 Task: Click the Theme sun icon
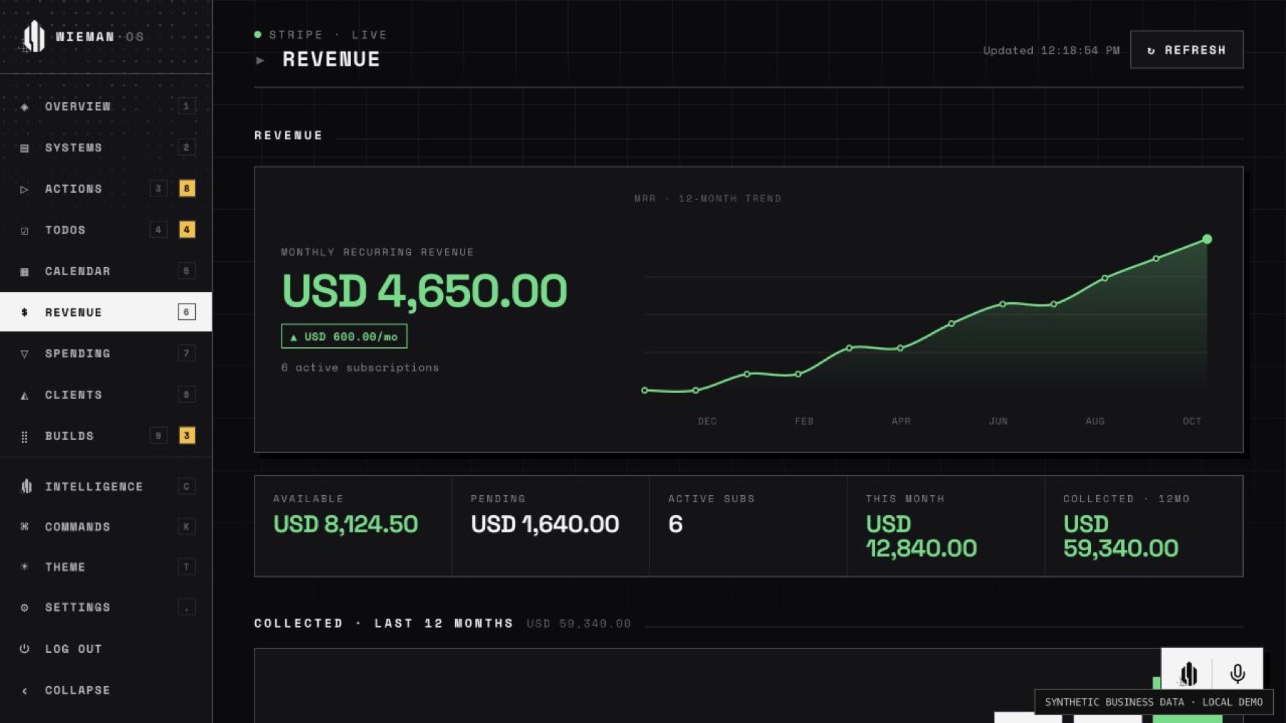[x=24, y=567]
